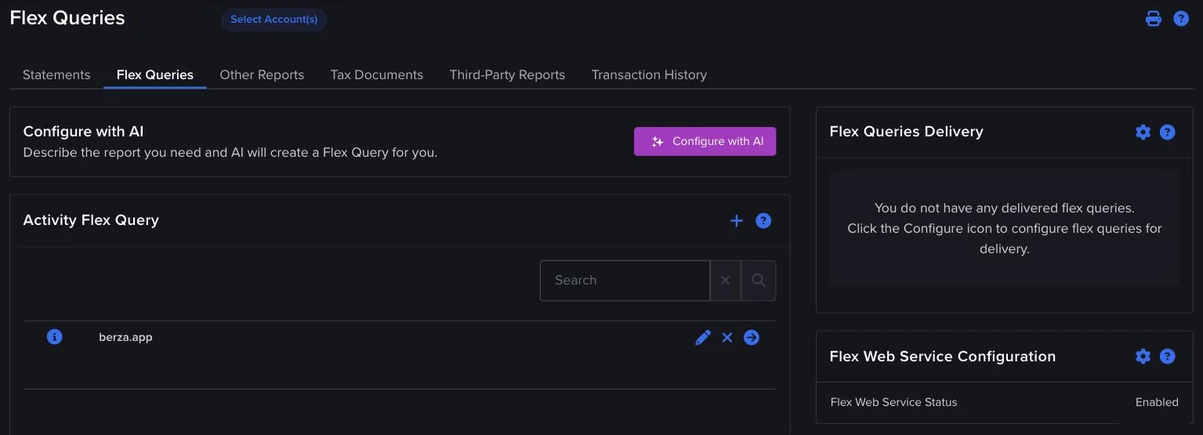The height and width of the screenshot is (435, 1203).
Task: Show info for berza.app query
Action: pos(54,337)
